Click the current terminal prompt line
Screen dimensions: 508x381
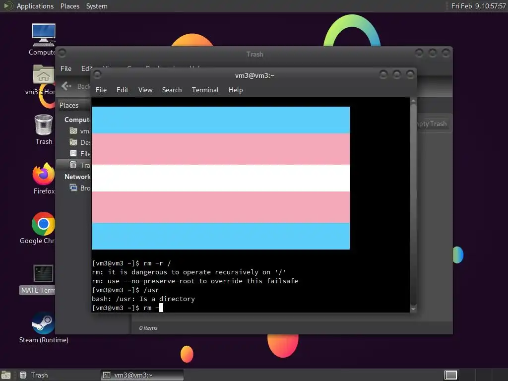tap(127, 308)
